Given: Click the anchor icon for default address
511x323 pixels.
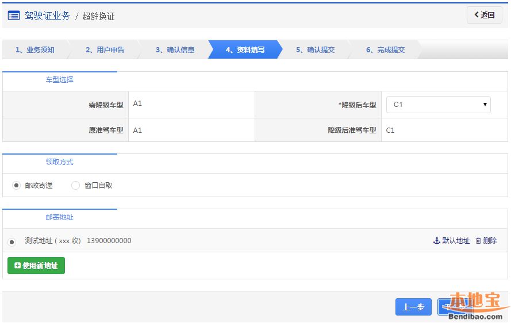Looking at the screenshot, I should pos(436,241).
